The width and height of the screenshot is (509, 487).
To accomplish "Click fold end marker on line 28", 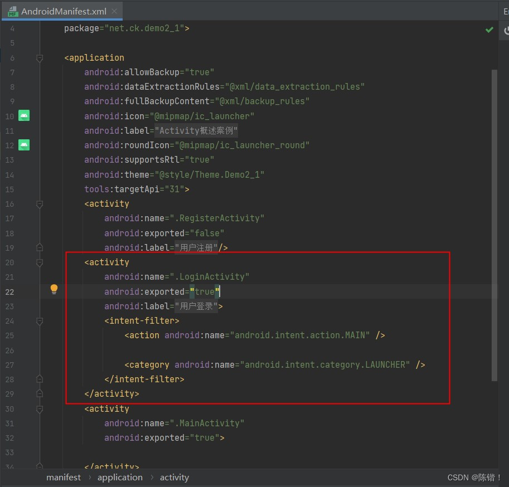I will (x=40, y=379).
